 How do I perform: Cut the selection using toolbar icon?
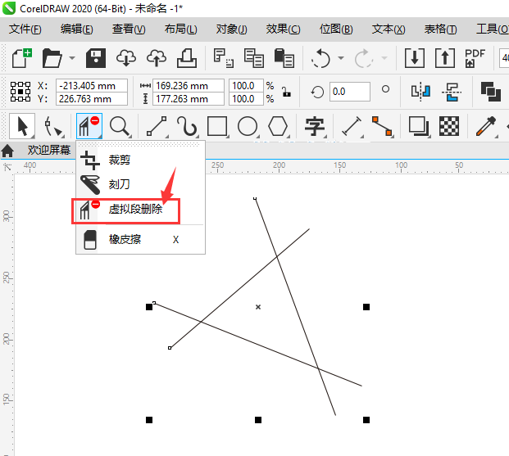tap(223, 58)
